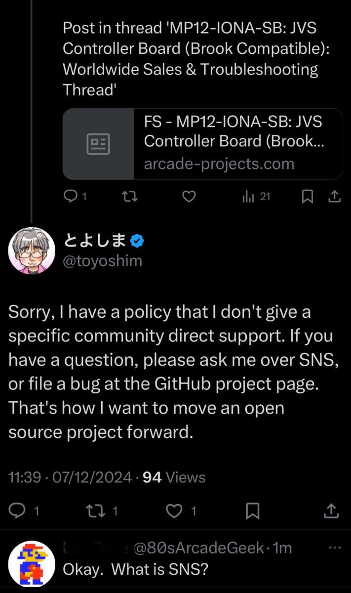
Task: Open reply icon on quoted post
Action: 71,197
